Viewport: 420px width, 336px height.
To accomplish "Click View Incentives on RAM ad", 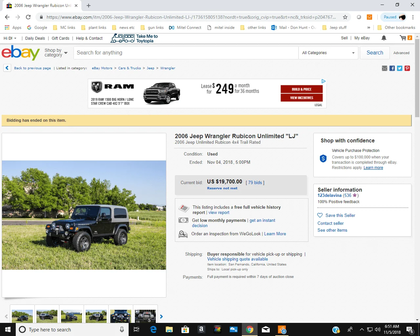I will pos(302,98).
